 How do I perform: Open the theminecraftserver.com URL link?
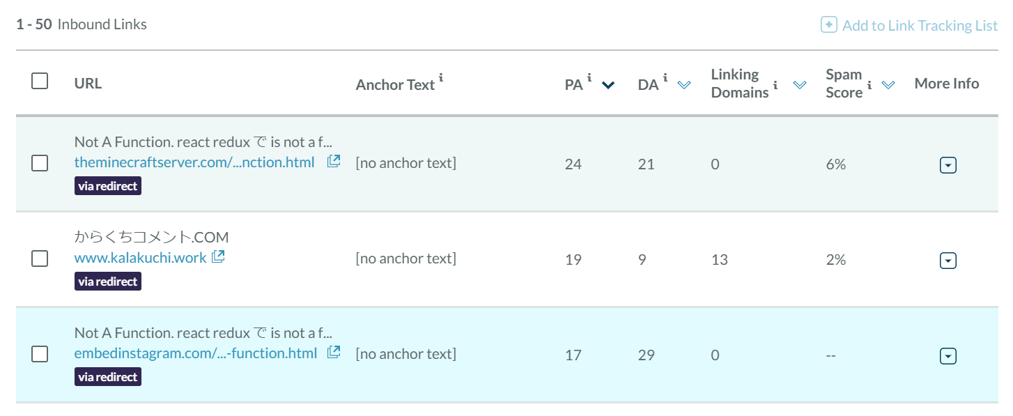tap(194, 162)
